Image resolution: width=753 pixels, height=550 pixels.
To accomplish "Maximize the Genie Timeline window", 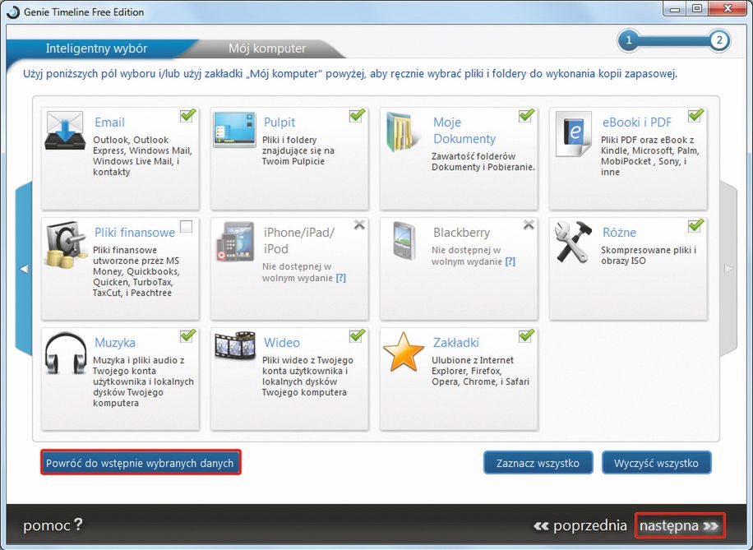I will point(697,9).
